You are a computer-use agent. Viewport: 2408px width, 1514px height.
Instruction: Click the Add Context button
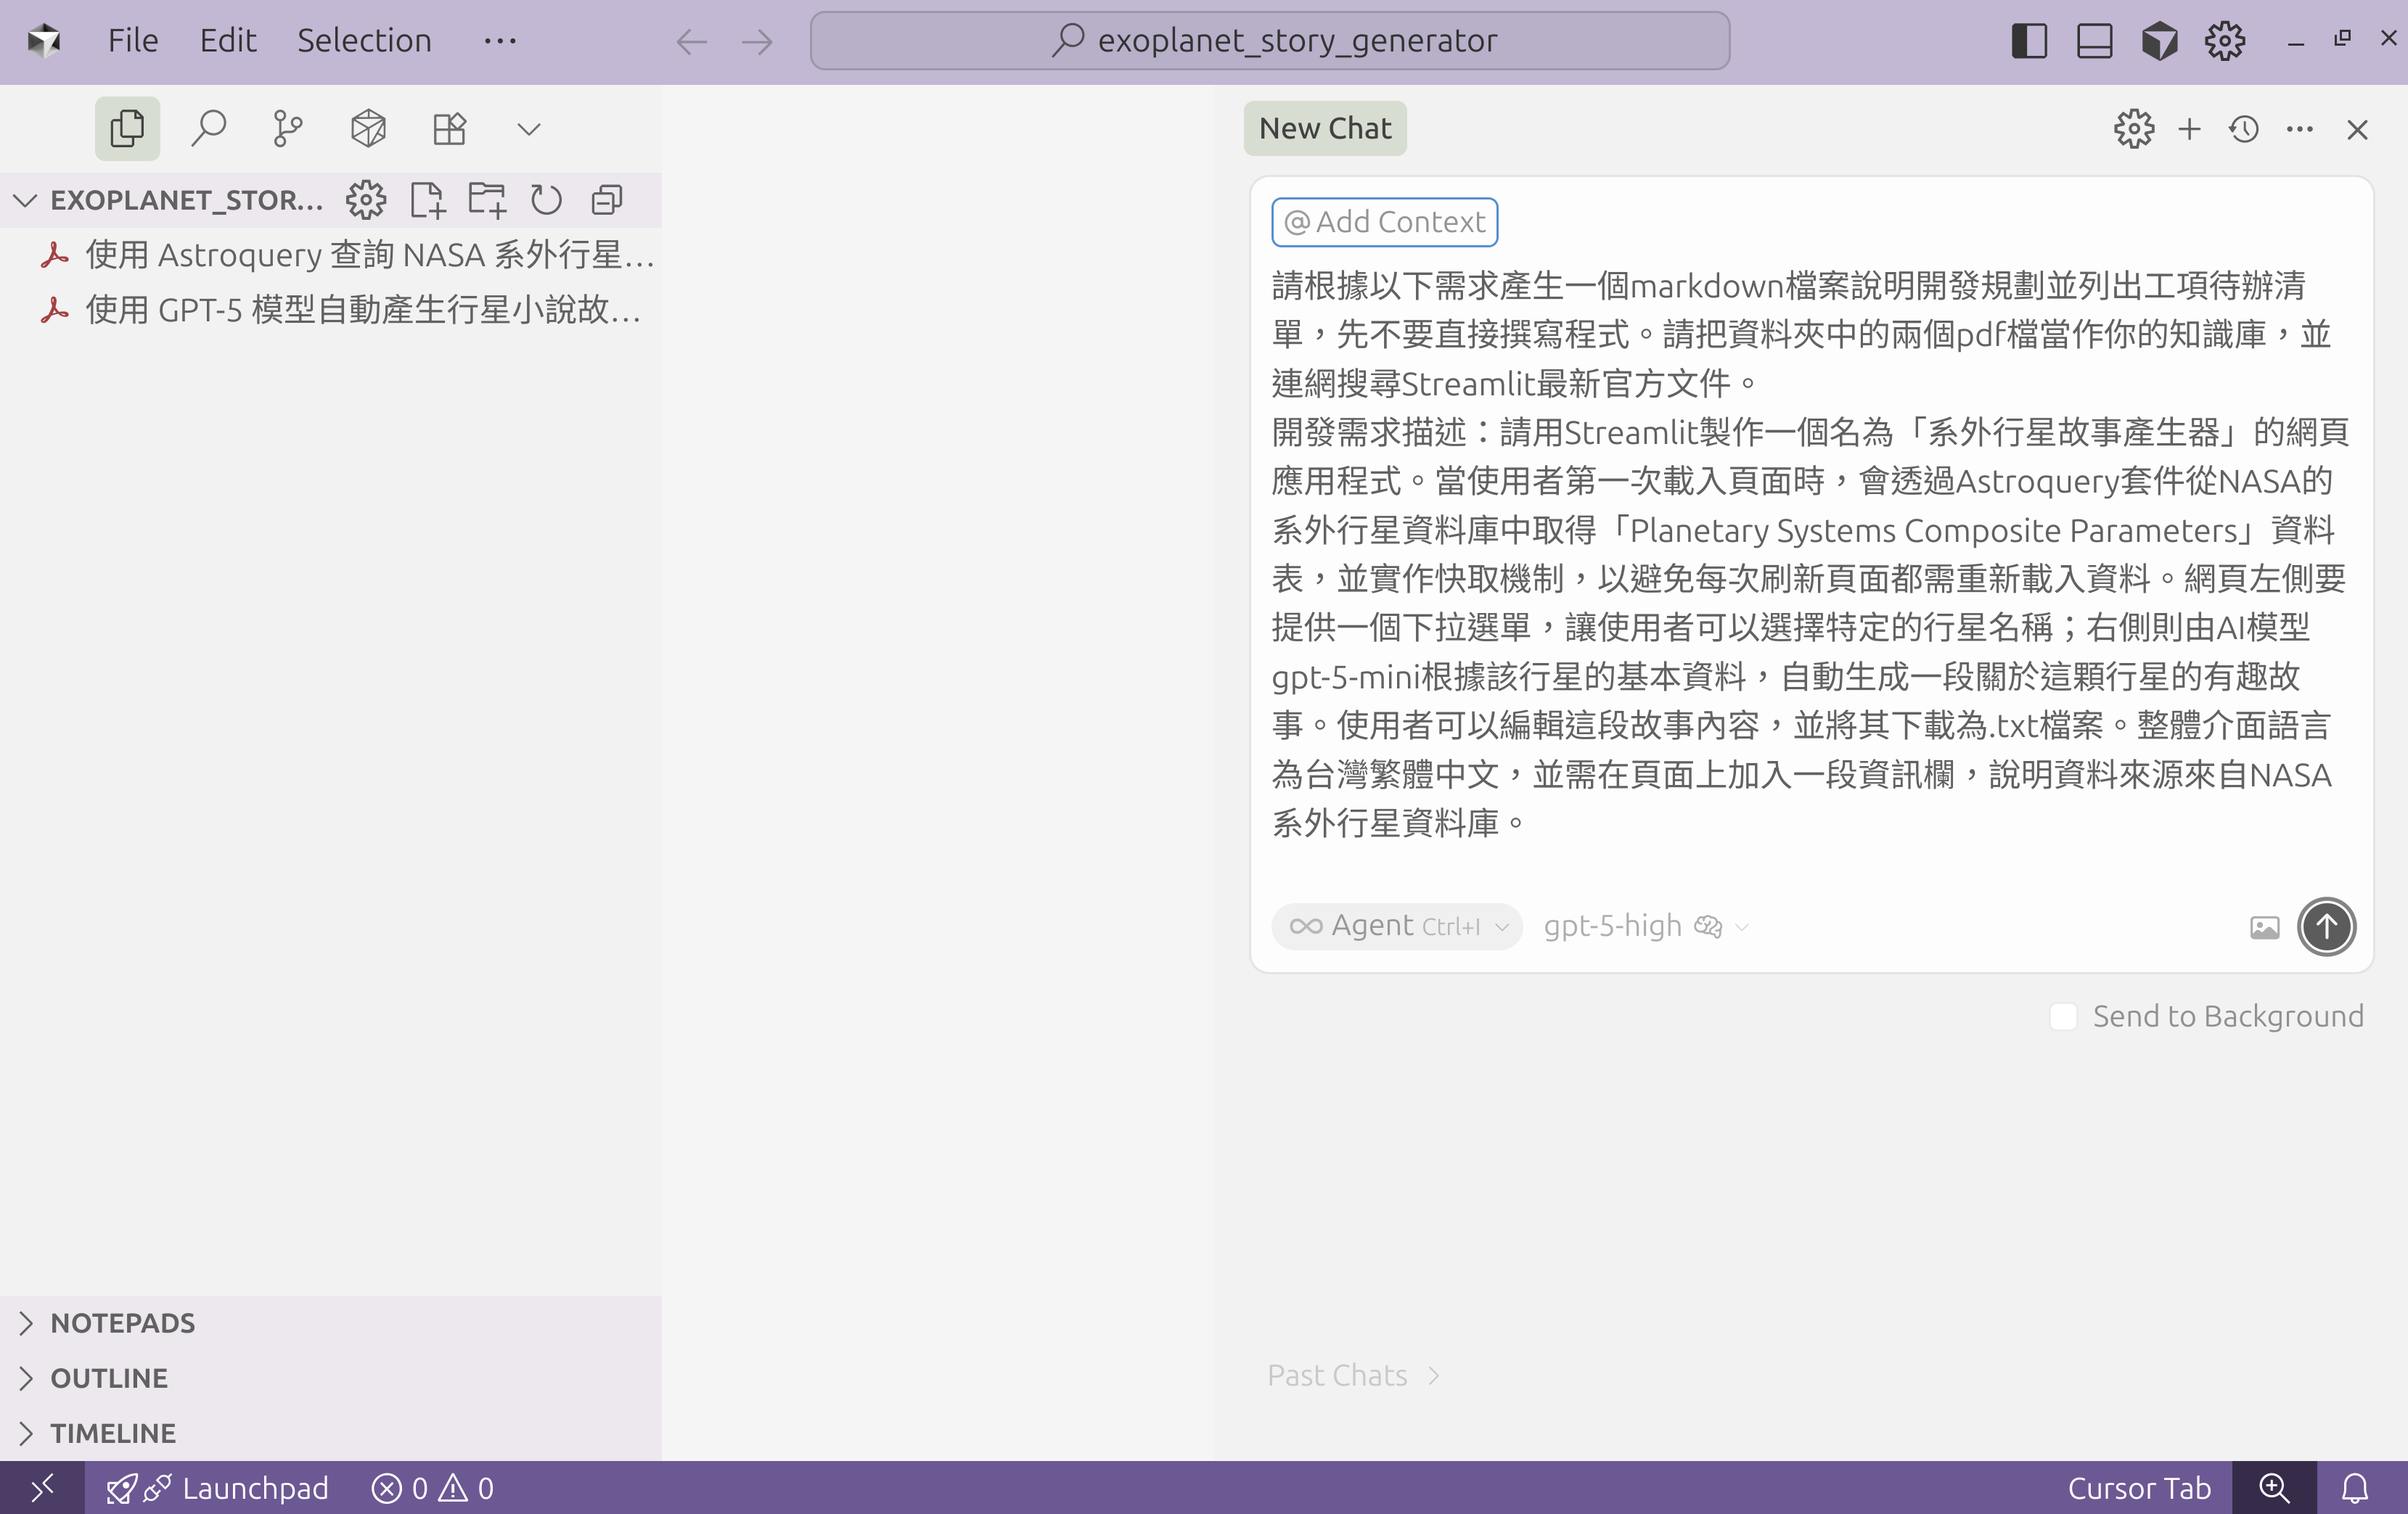pos(1384,222)
